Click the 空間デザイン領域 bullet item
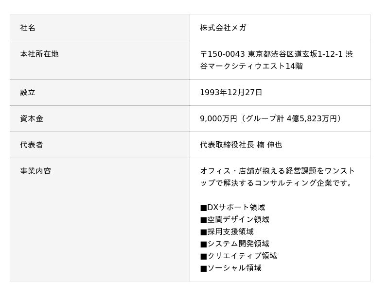Viewport: 389px width, 296px height. 235,219
